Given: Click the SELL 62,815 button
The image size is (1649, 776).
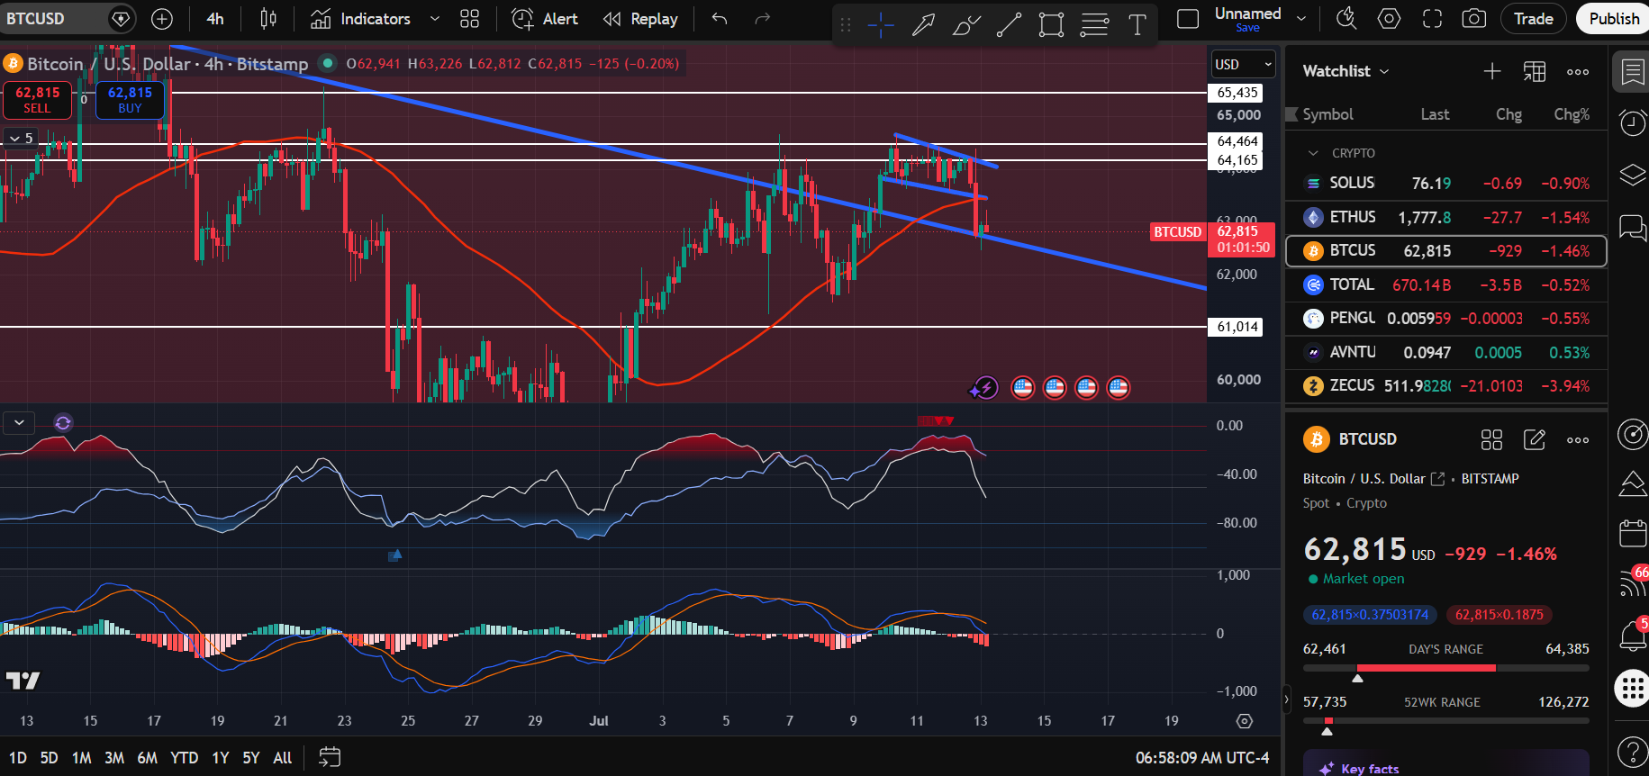Looking at the screenshot, I should [37, 100].
